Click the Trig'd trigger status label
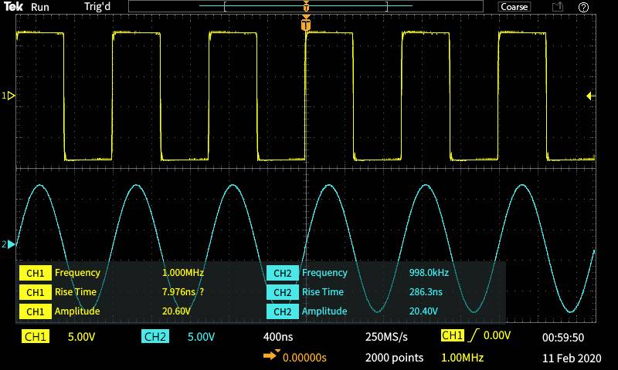The height and width of the screenshot is (370, 618). pos(98,7)
